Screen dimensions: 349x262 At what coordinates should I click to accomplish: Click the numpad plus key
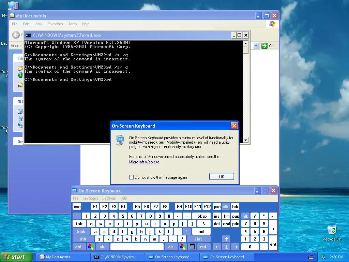[x=273, y=228]
